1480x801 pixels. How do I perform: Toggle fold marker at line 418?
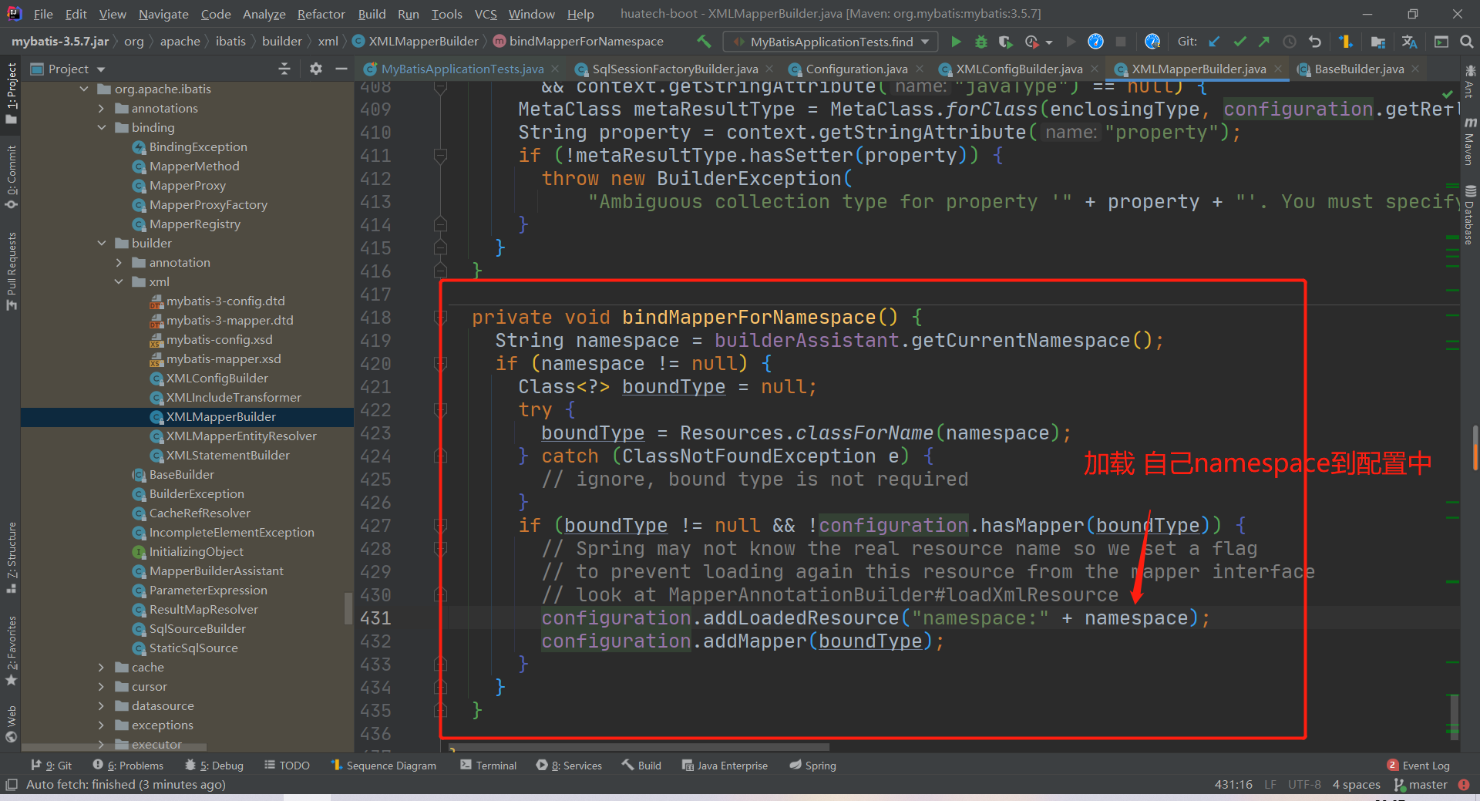point(440,318)
